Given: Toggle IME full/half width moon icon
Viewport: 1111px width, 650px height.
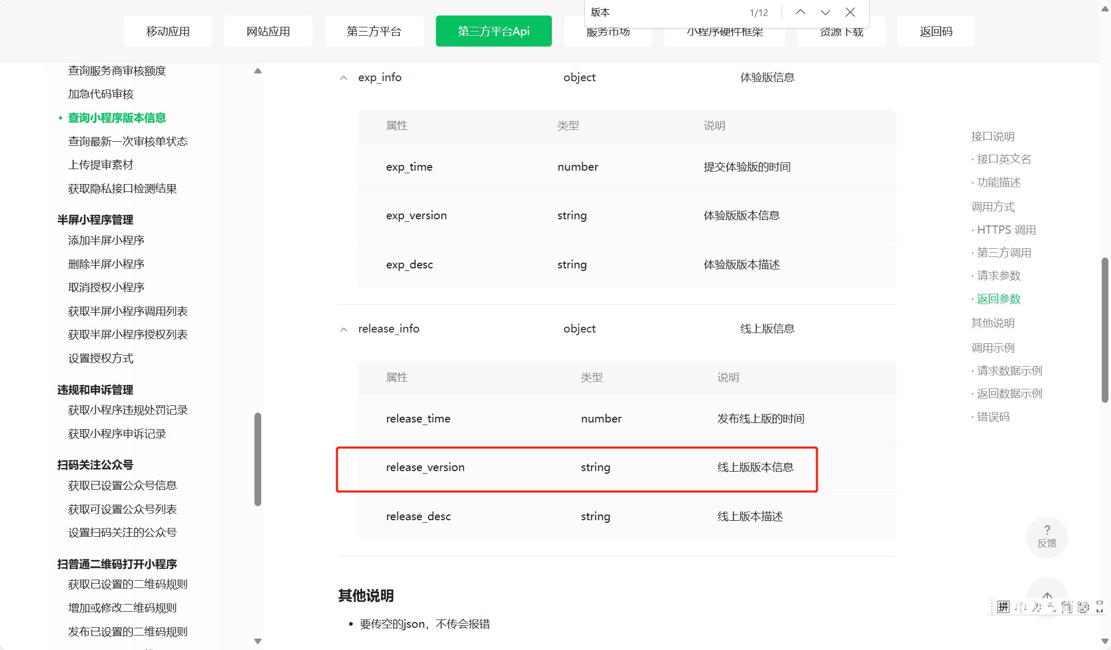Looking at the screenshot, I should point(1036,607).
